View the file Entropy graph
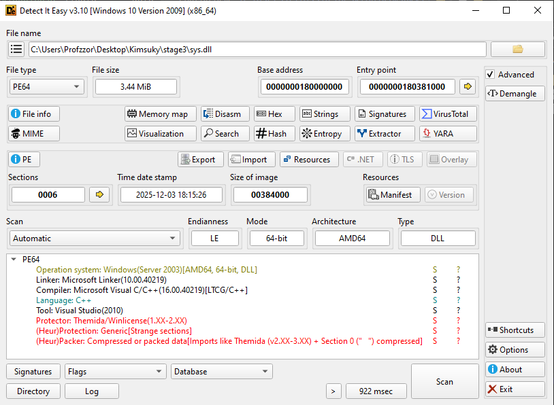This screenshot has height=405, width=554. click(325, 133)
